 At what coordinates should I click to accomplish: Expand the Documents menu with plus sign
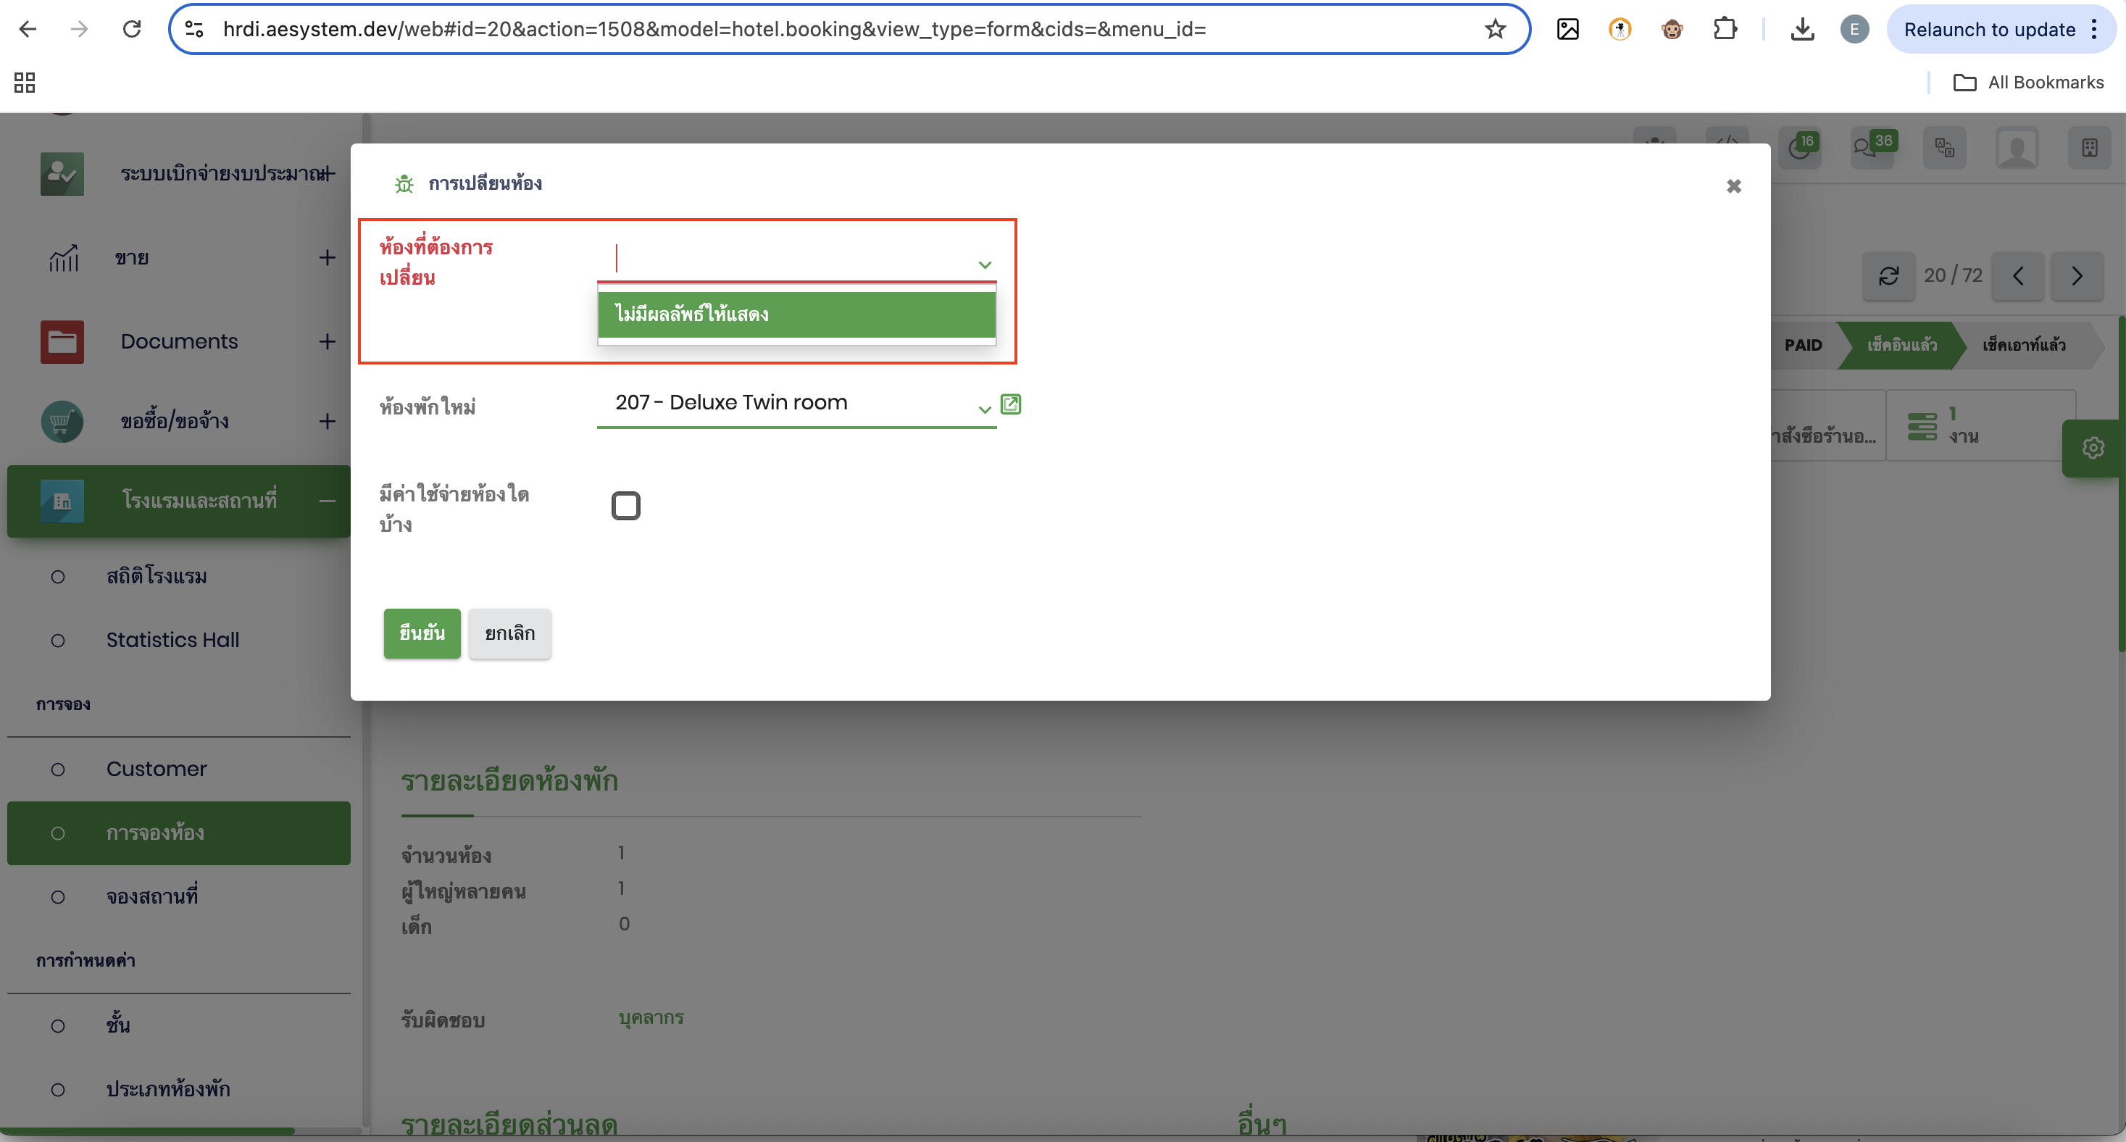click(x=328, y=341)
